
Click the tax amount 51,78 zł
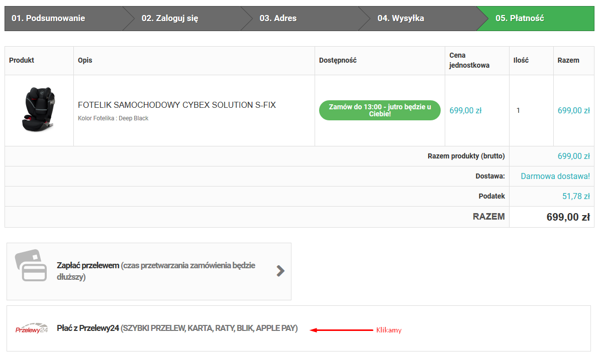tap(576, 197)
